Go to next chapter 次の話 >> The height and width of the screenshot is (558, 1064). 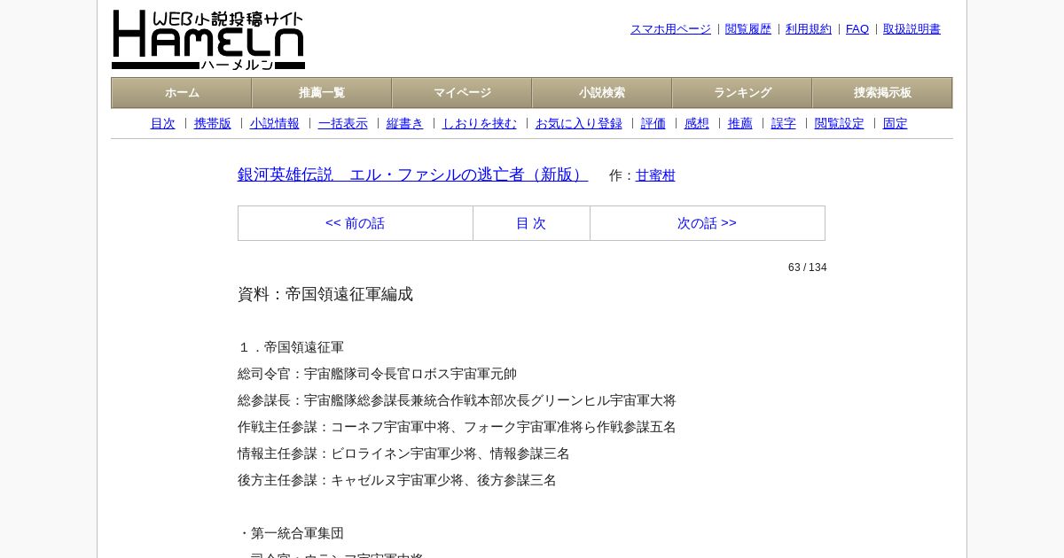[x=707, y=223]
